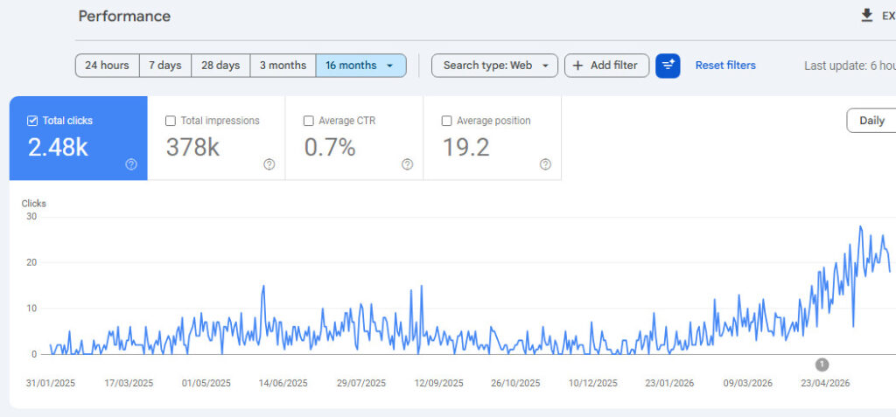Open the Daily granularity dropdown

[871, 121]
